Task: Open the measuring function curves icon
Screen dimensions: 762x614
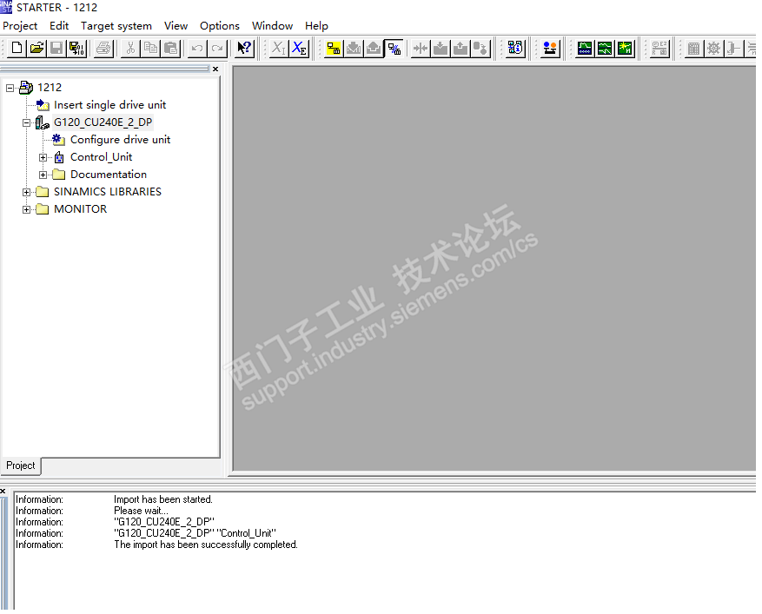Action: (605, 48)
